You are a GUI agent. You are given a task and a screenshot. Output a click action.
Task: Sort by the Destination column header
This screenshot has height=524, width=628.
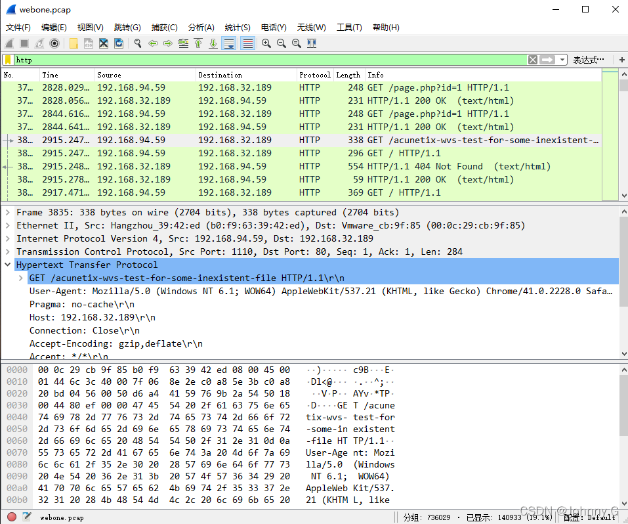point(246,75)
